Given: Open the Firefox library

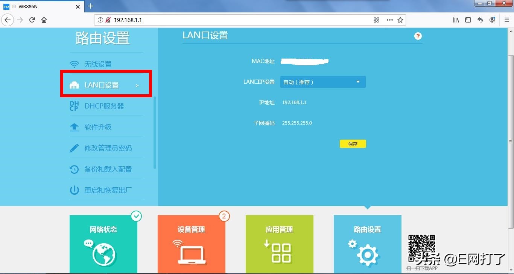Looking at the screenshot, I should (x=456, y=20).
